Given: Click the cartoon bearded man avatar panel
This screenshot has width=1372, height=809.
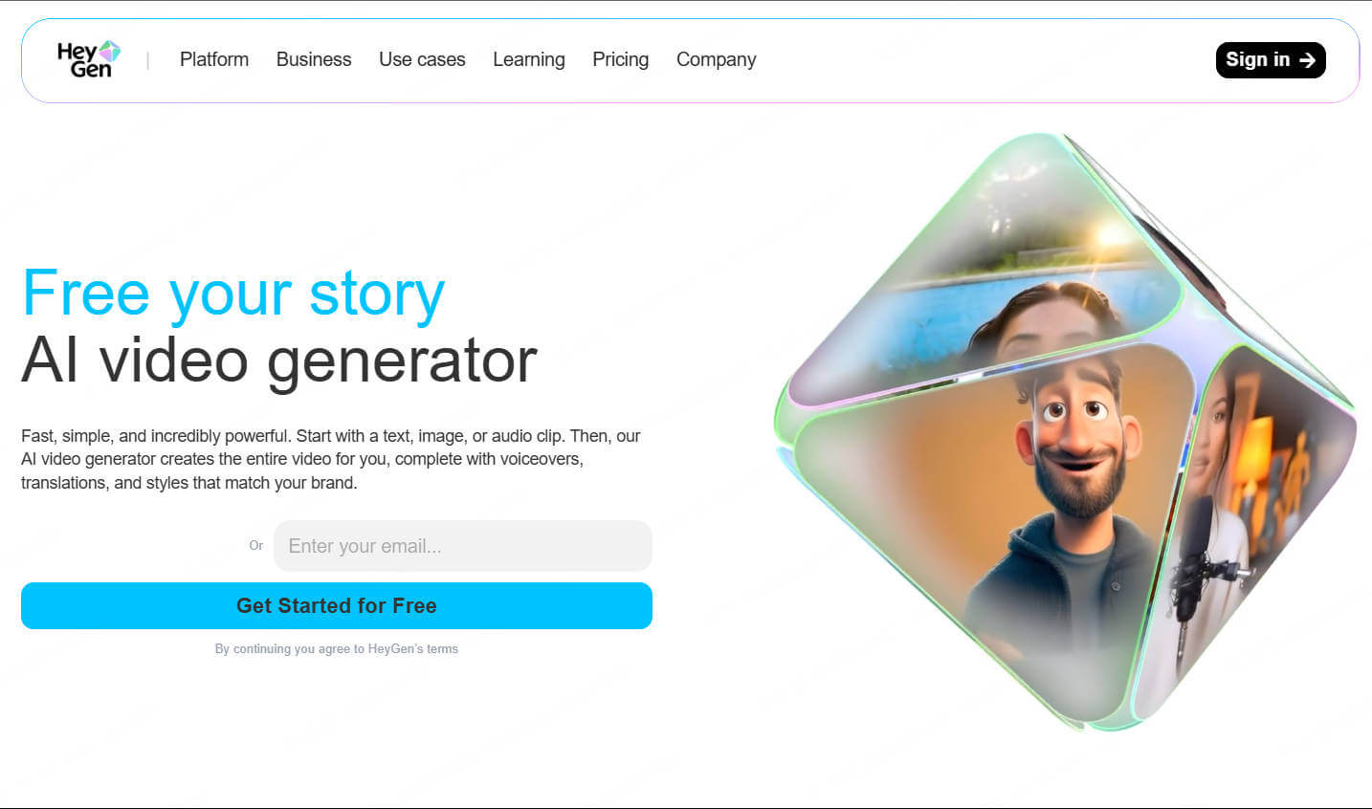Looking at the screenshot, I should point(995,531).
